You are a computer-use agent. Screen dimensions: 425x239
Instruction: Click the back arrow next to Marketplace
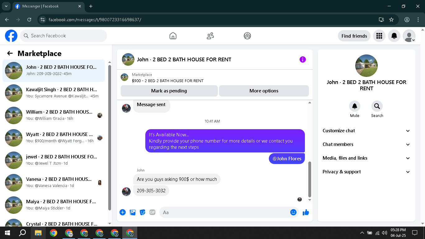[x=10, y=53]
